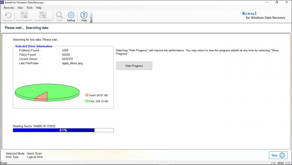
Task: Click the Kernel app icon in title bar
Action: click(2, 2)
